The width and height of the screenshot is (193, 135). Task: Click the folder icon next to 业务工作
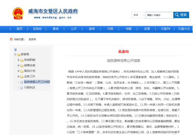[x=22, y=77]
